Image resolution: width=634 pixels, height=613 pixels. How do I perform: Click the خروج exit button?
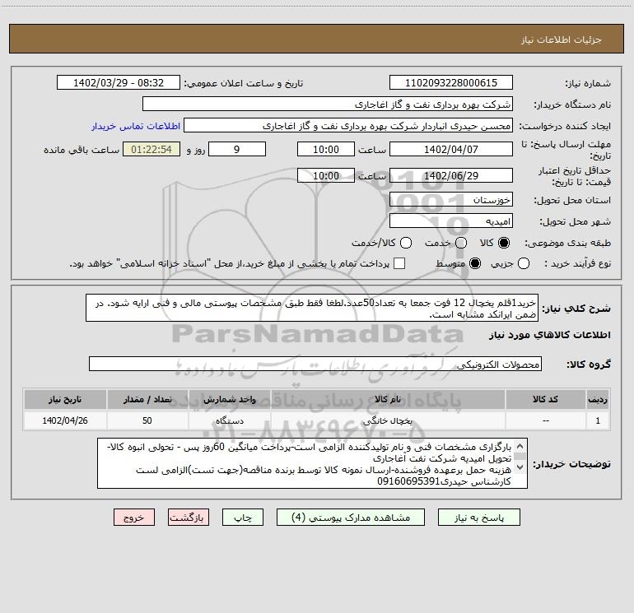pyautogui.click(x=134, y=518)
